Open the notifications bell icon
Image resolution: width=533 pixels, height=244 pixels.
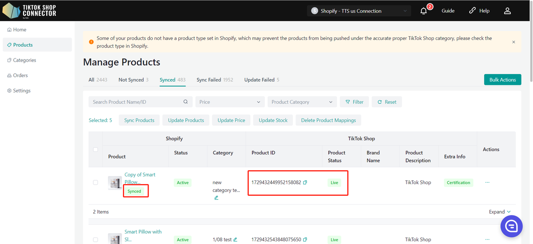(x=423, y=11)
